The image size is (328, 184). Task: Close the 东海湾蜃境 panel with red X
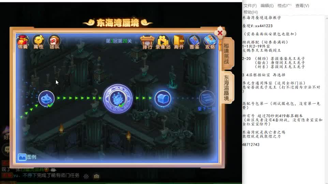220,33
